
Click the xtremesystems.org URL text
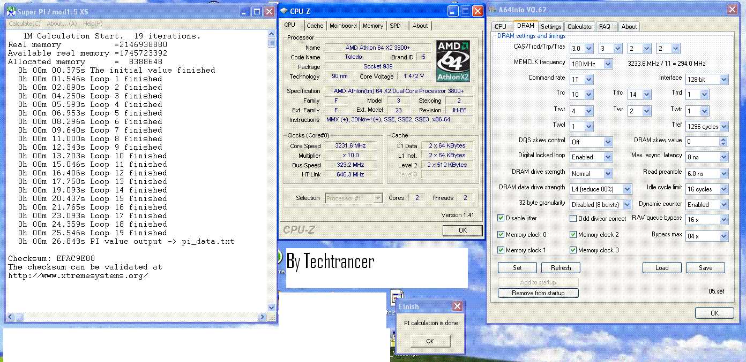coord(78,276)
